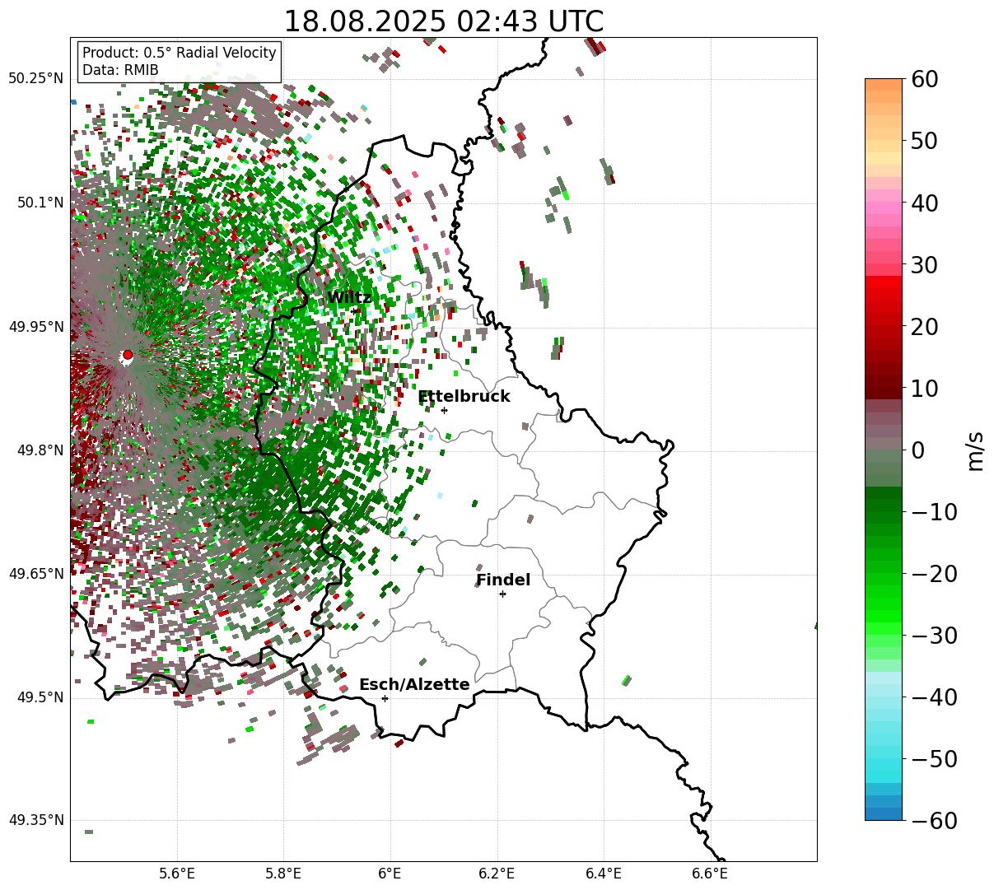Click the colorbar label −40
This screenshot has height=890, width=994.
point(935,697)
